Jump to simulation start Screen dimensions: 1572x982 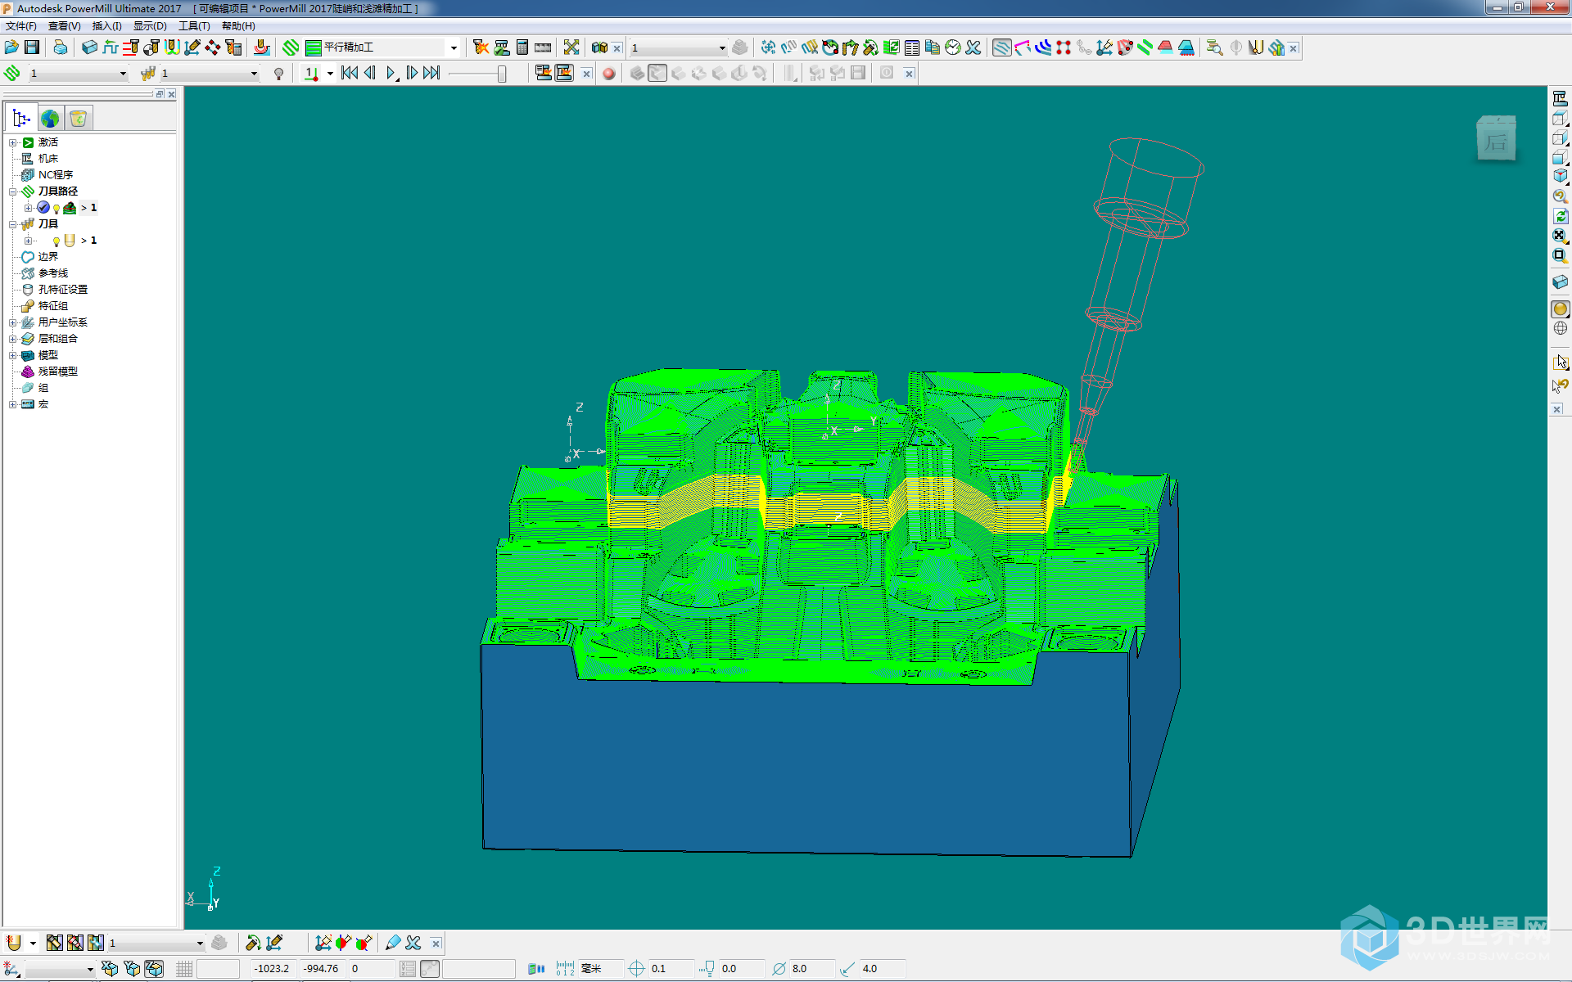(350, 74)
